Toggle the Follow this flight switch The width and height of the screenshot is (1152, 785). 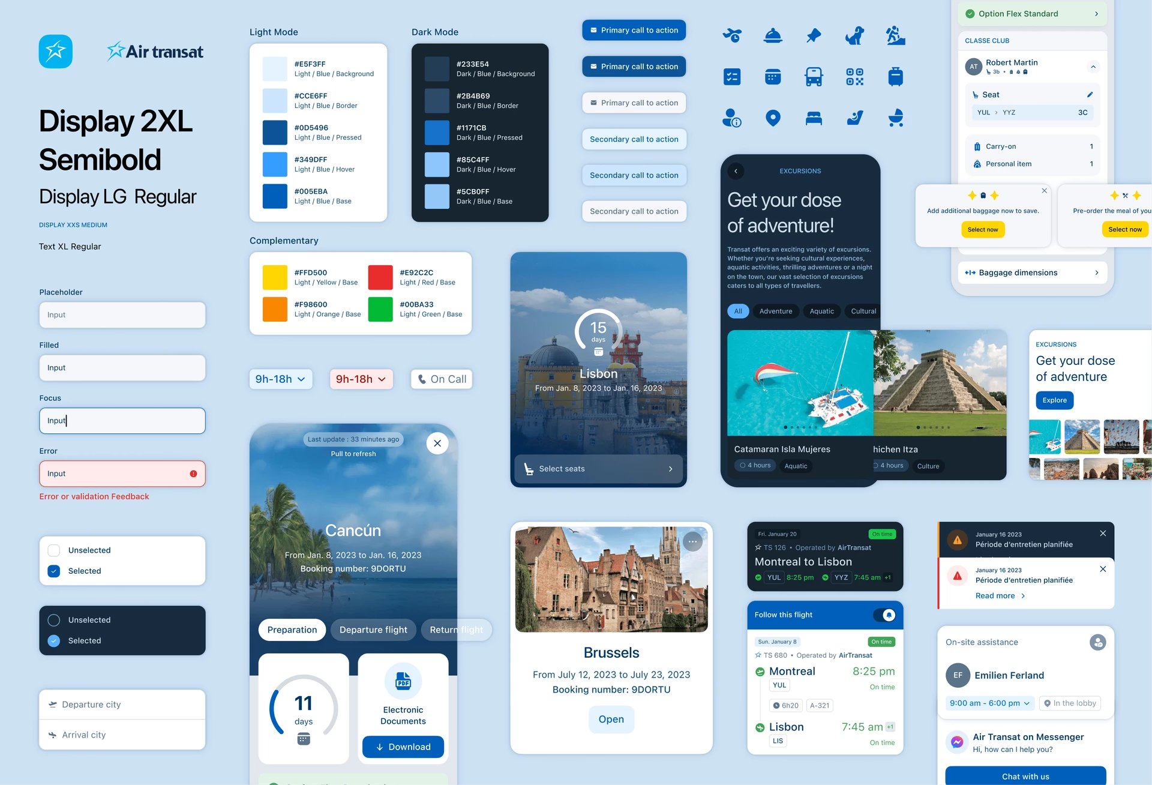point(884,615)
